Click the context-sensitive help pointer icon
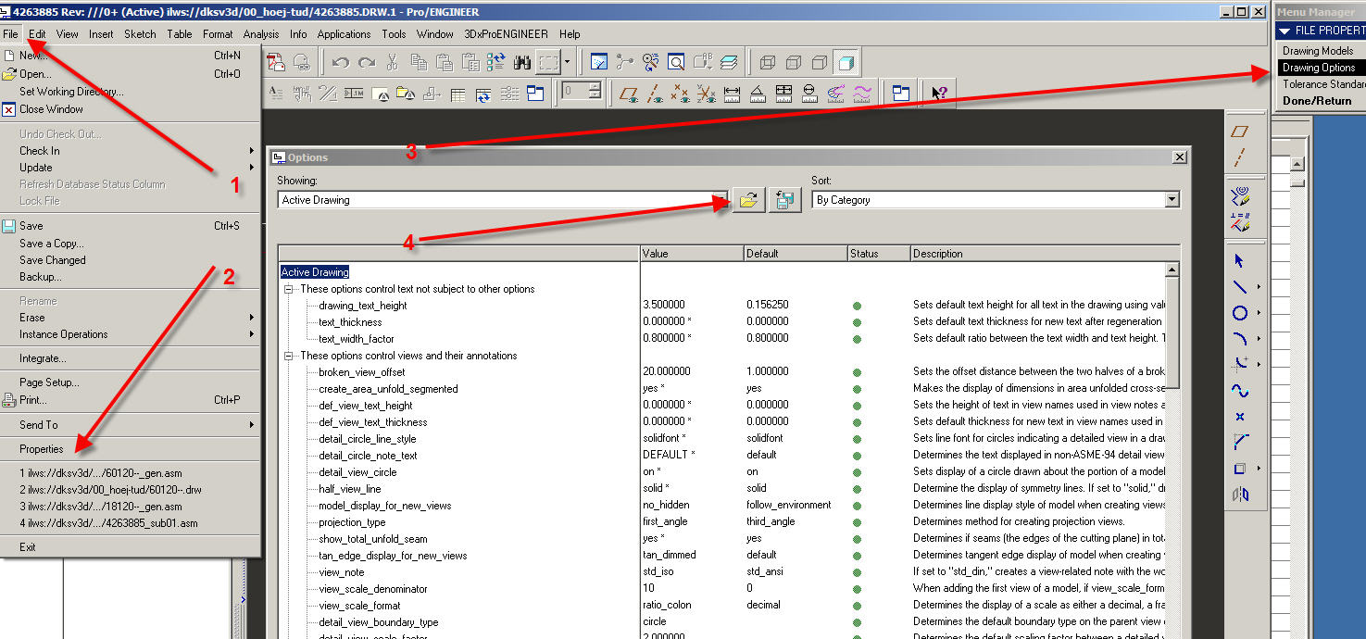The width and height of the screenshot is (1366, 639). click(939, 93)
